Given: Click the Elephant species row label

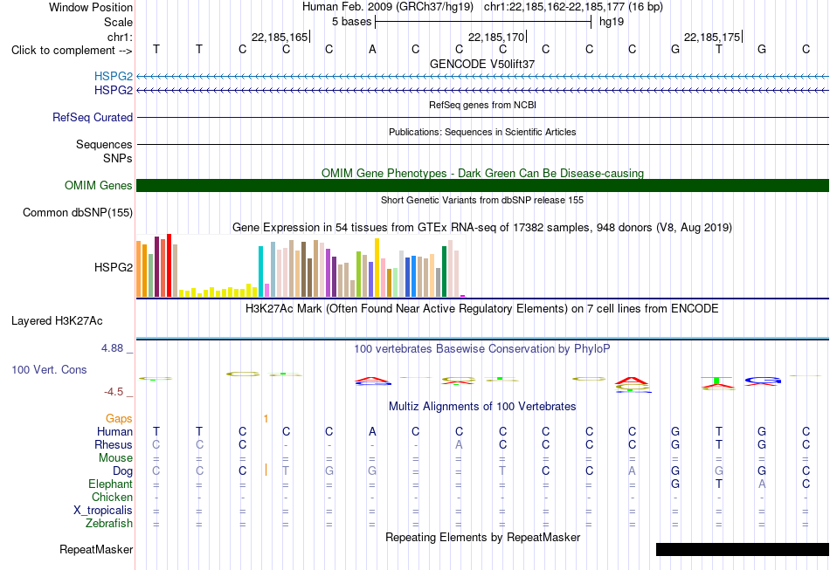Looking at the screenshot, I should 110,484.
